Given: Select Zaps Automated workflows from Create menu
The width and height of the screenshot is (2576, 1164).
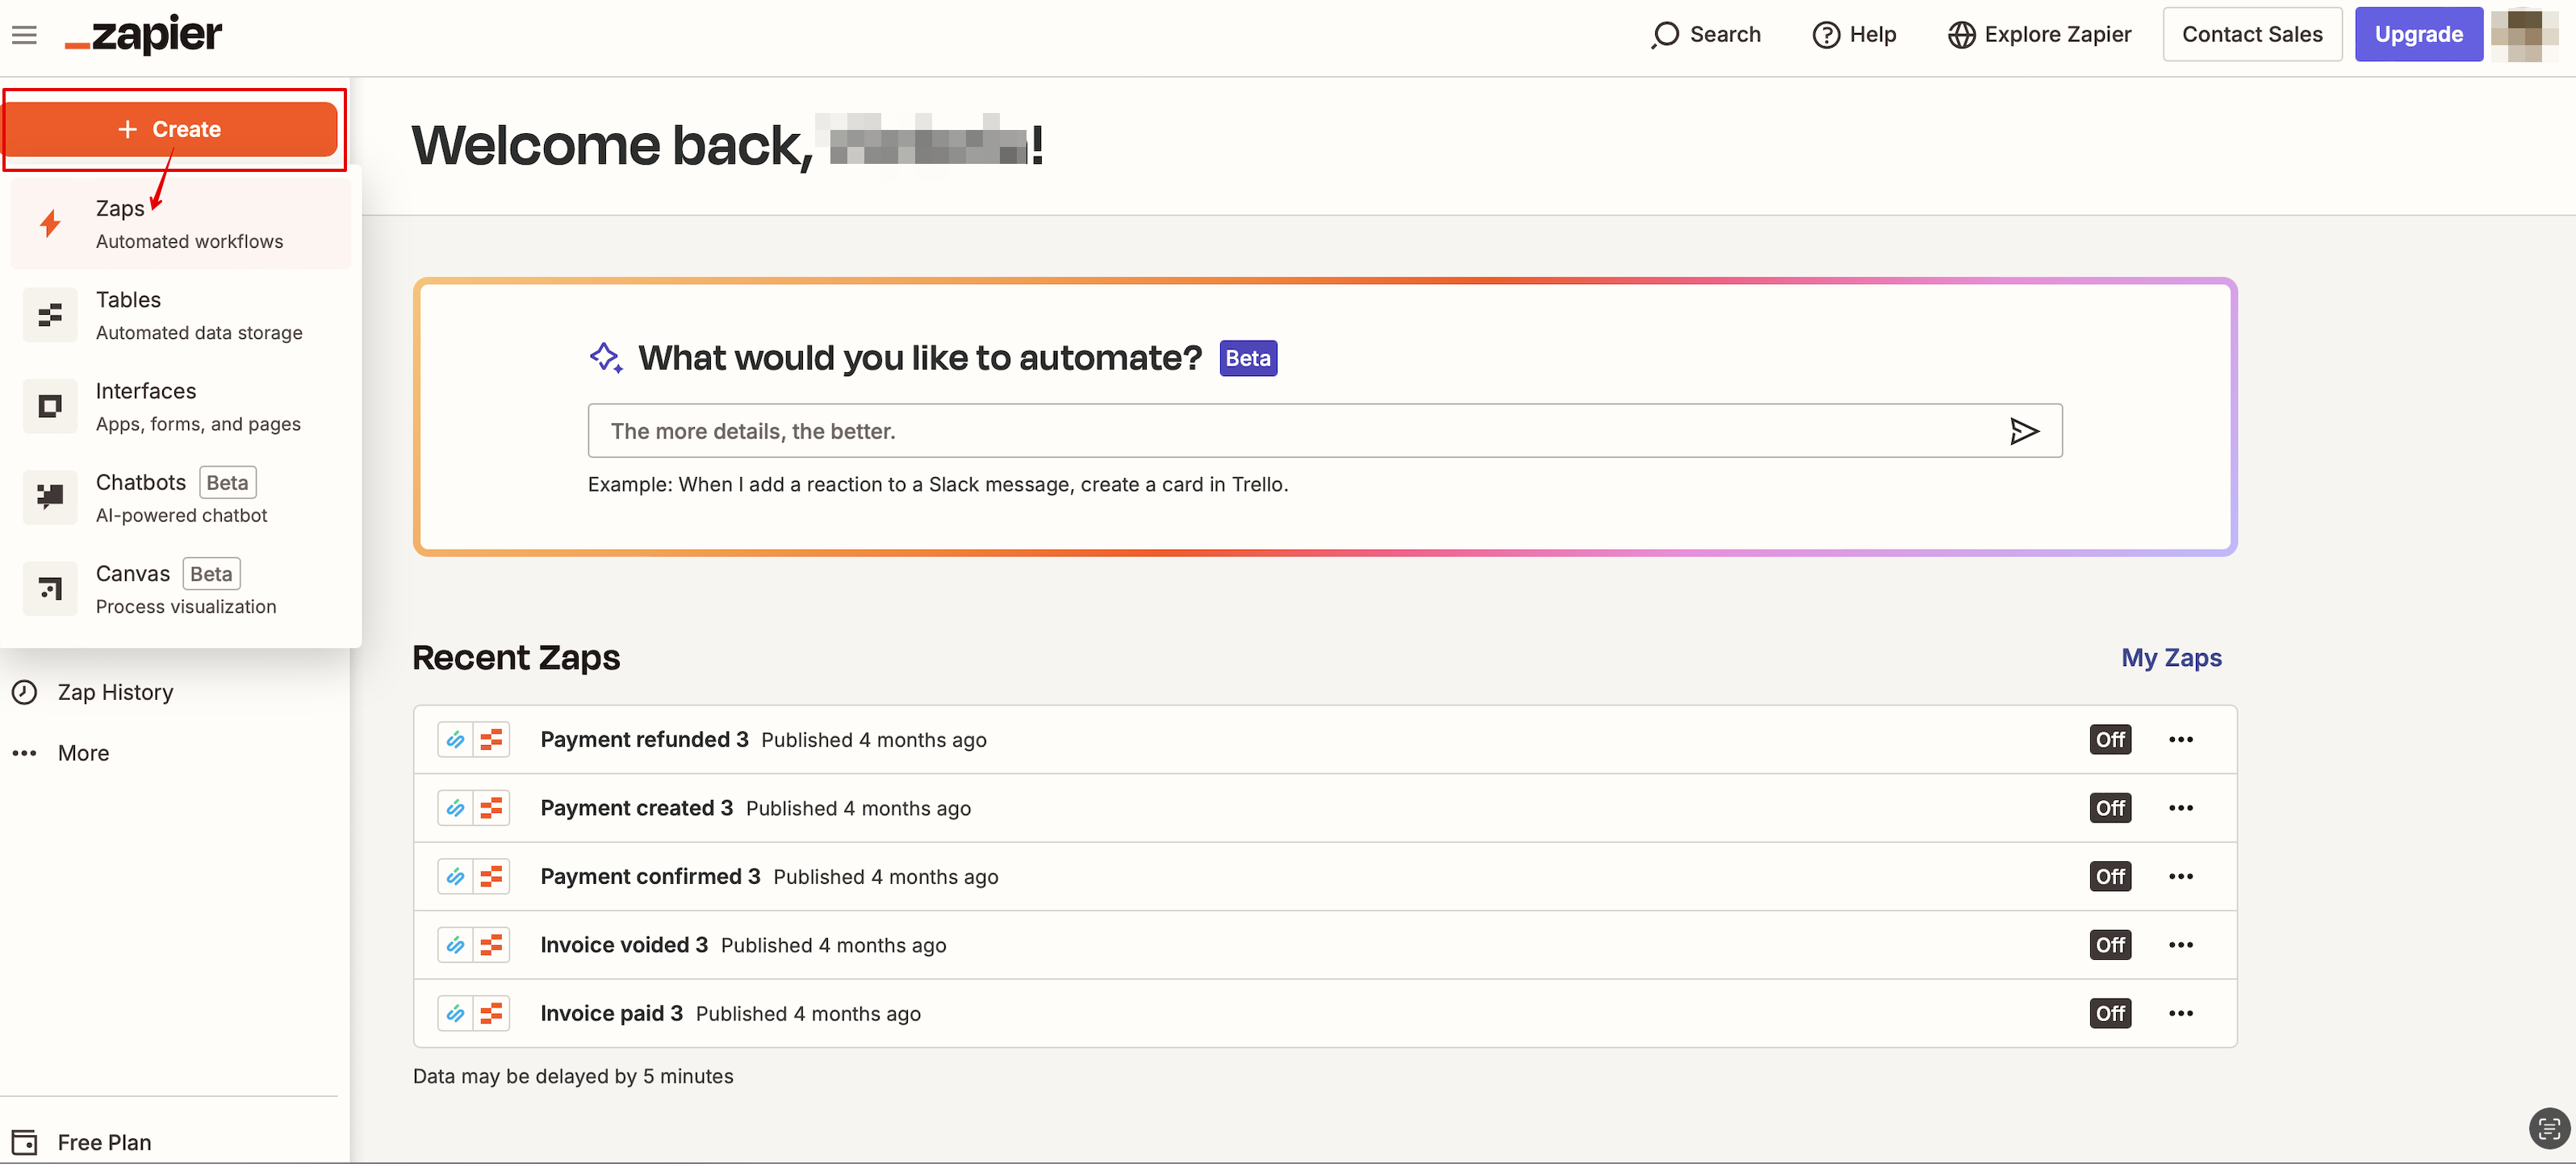Looking at the screenshot, I should click(x=181, y=223).
